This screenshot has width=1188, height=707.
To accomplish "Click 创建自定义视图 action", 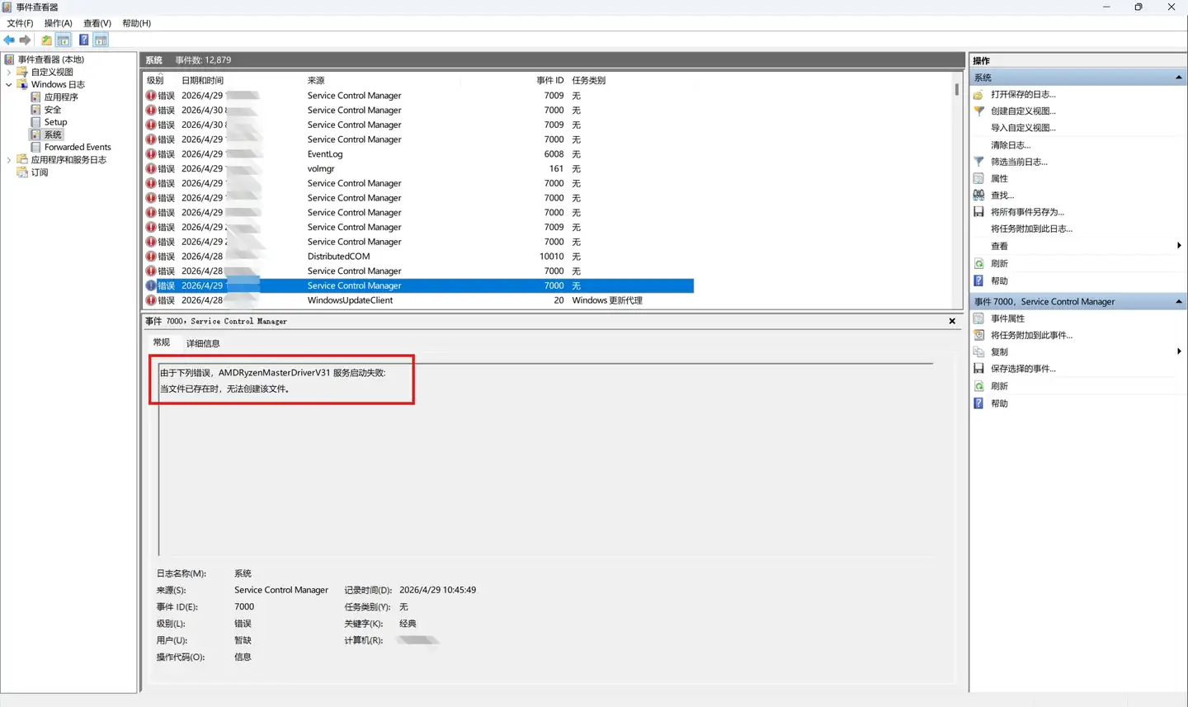I will 1023,111.
